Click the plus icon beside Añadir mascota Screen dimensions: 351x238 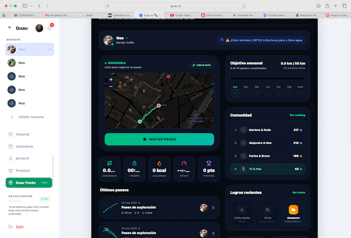pos(12,117)
